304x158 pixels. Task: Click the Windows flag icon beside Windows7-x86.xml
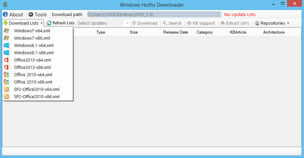click(x=6, y=38)
